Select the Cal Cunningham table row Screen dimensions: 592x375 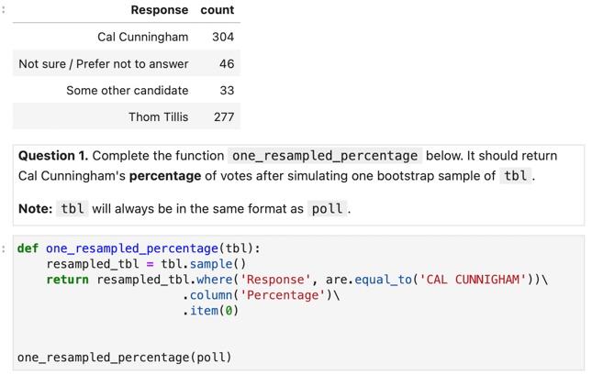(127, 37)
